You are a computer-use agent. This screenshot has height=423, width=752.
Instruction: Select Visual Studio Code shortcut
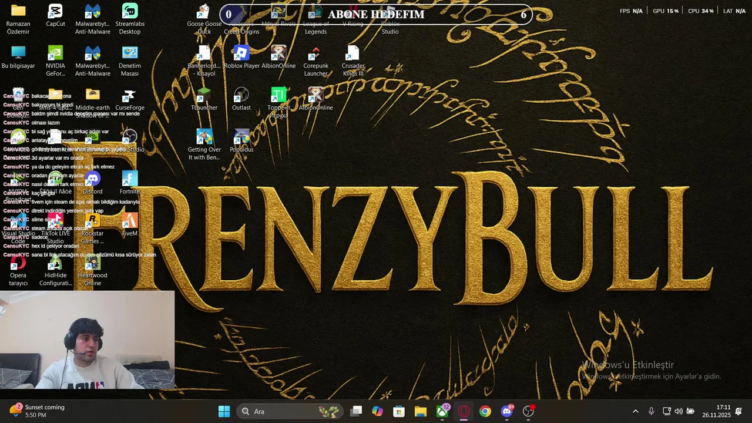[x=18, y=229]
